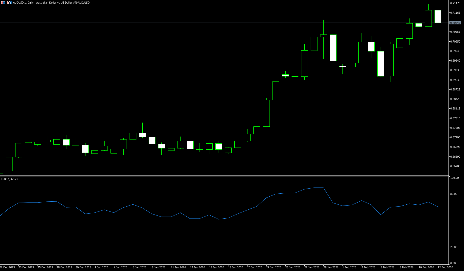Image resolution: width=464 pixels, height=271 pixels.
Task: Click the 0.69030 price on the price axis
Action: 455,80
